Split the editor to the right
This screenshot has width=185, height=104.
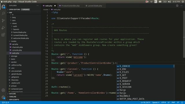(x=177, y=6)
